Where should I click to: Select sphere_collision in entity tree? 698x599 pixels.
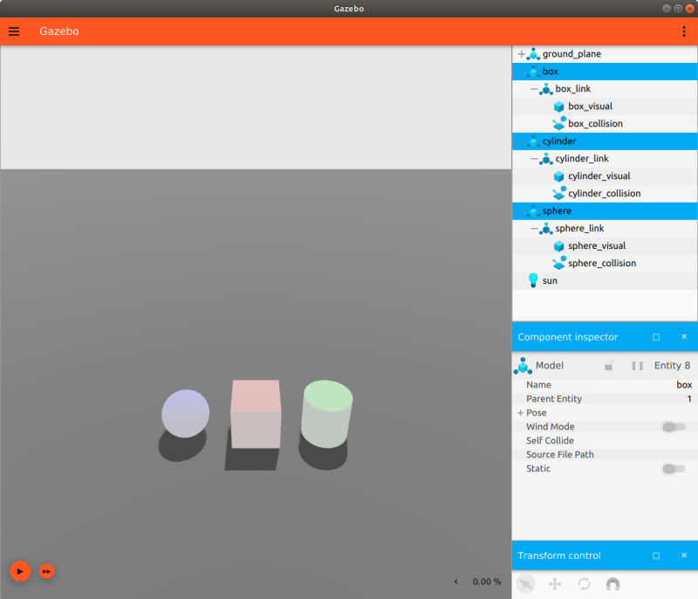tap(605, 263)
